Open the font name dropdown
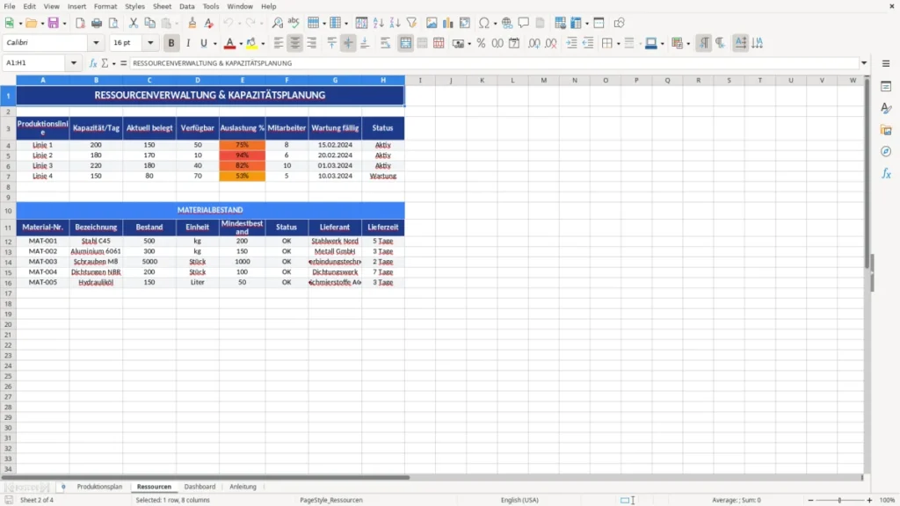Image resolution: width=900 pixels, height=506 pixels. (96, 42)
